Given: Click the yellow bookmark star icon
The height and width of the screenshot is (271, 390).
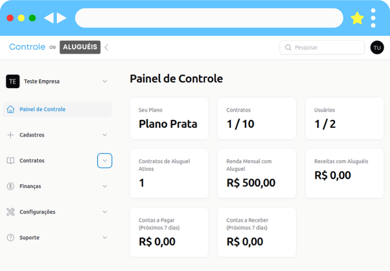Looking at the screenshot, I should click(x=357, y=18).
